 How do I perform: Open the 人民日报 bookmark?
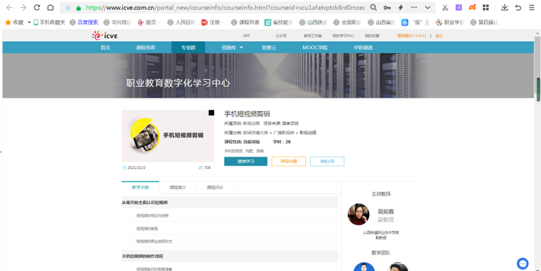182,23
